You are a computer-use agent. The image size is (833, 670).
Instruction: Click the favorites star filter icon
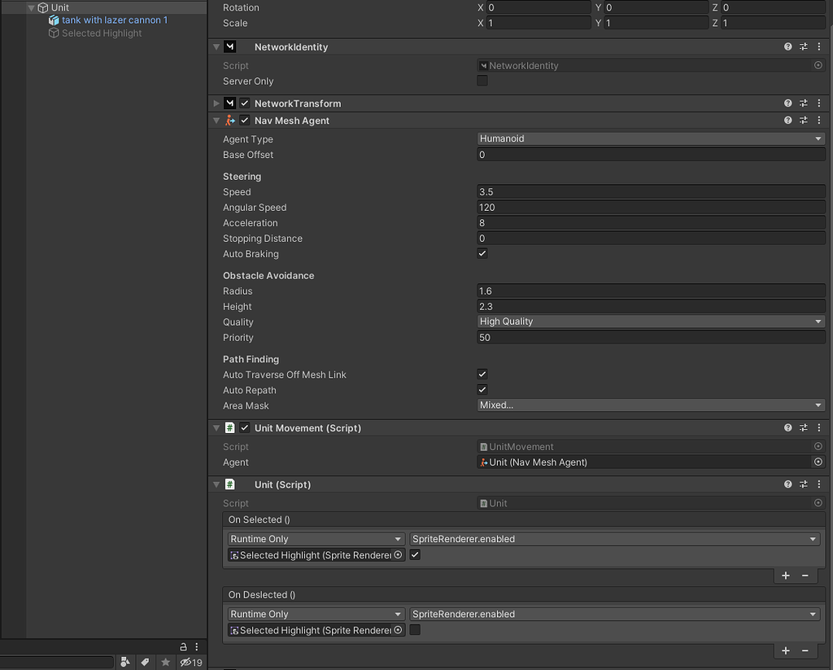tap(164, 662)
